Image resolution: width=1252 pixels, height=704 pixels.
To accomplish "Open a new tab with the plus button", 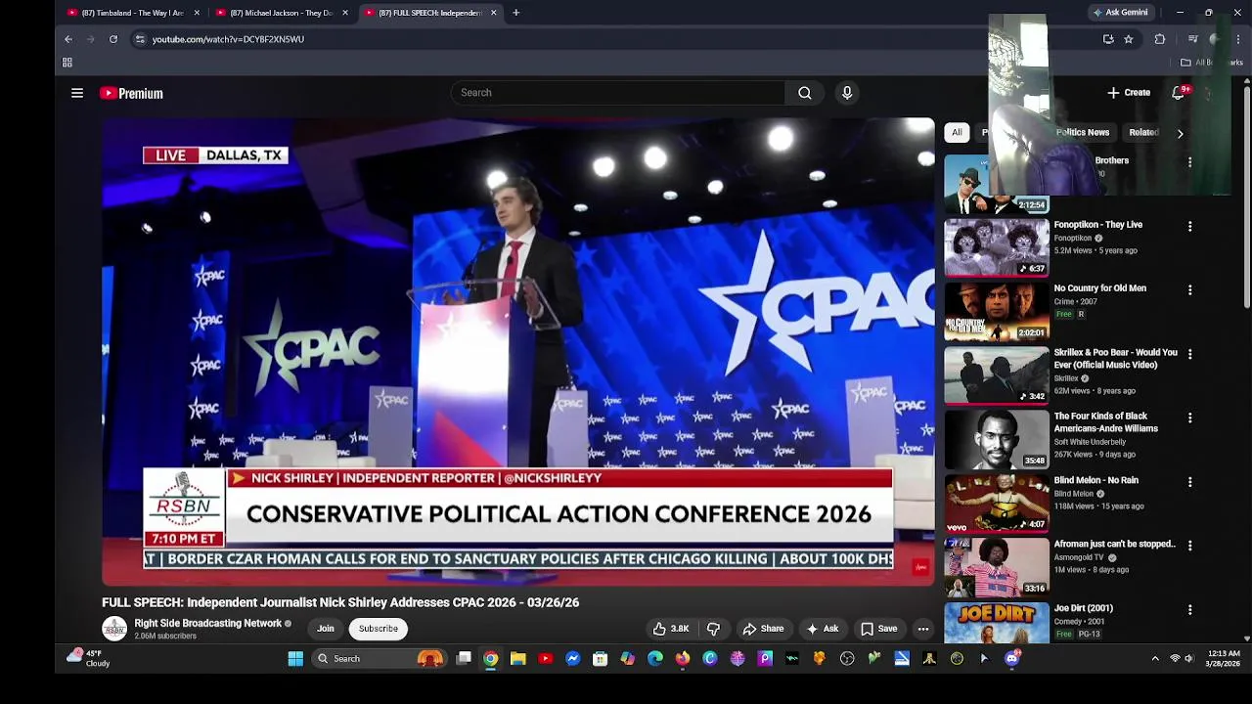I will click(x=516, y=13).
